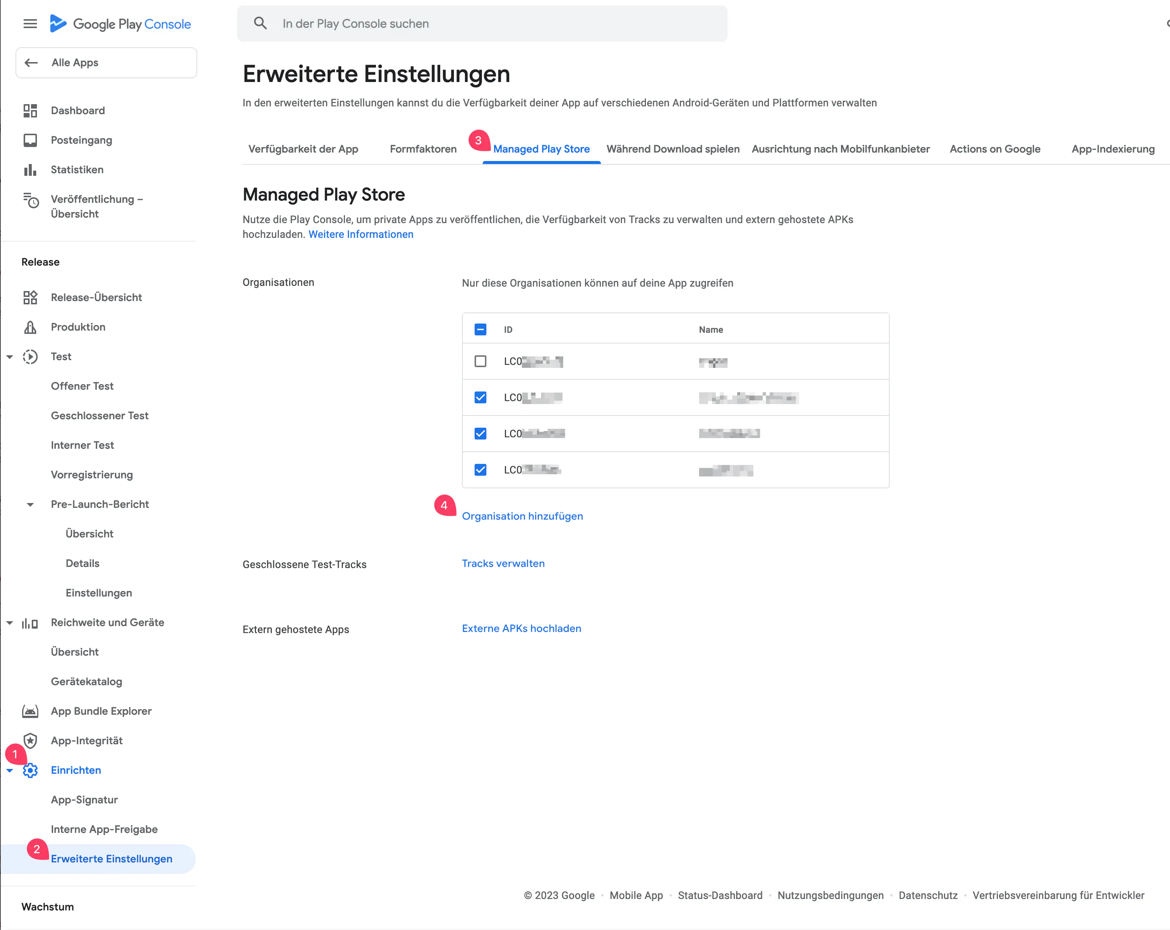Select the Statistiken chart icon

pyautogui.click(x=30, y=169)
